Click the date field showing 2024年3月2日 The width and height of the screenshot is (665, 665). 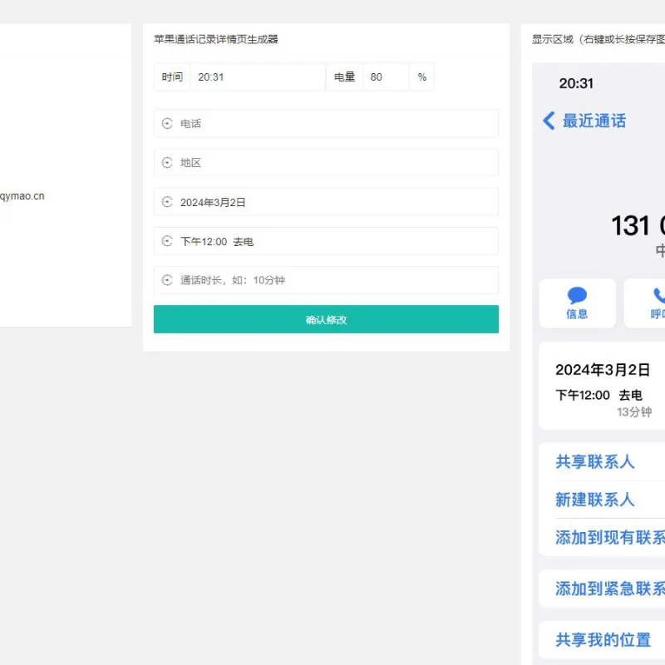(326, 202)
